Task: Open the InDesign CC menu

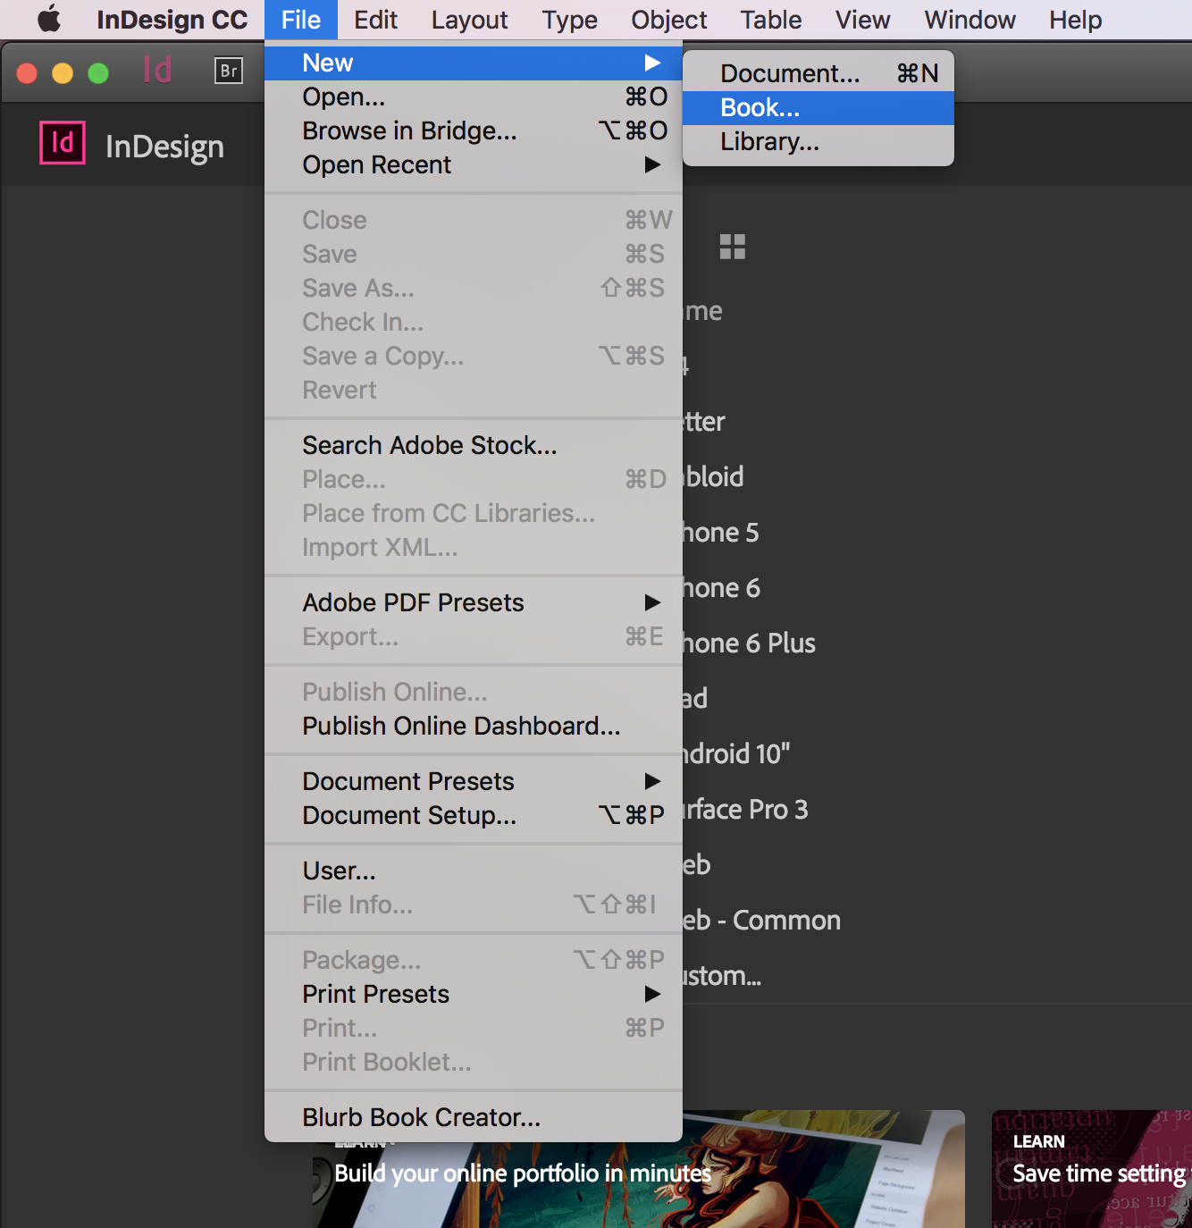Action: (172, 20)
